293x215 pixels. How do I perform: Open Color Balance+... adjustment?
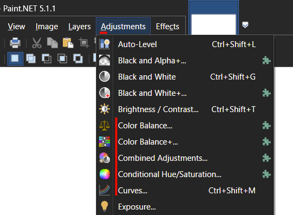click(185, 142)
